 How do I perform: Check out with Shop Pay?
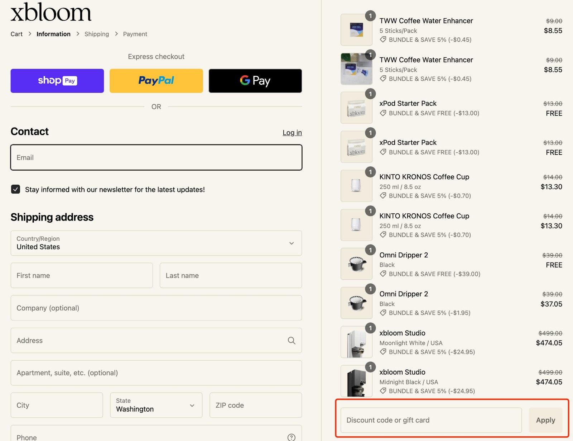57,81
